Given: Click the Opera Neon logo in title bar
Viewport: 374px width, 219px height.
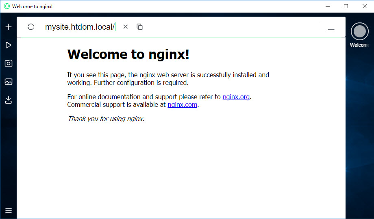Looking at the screenshot, I should (7, 6).
